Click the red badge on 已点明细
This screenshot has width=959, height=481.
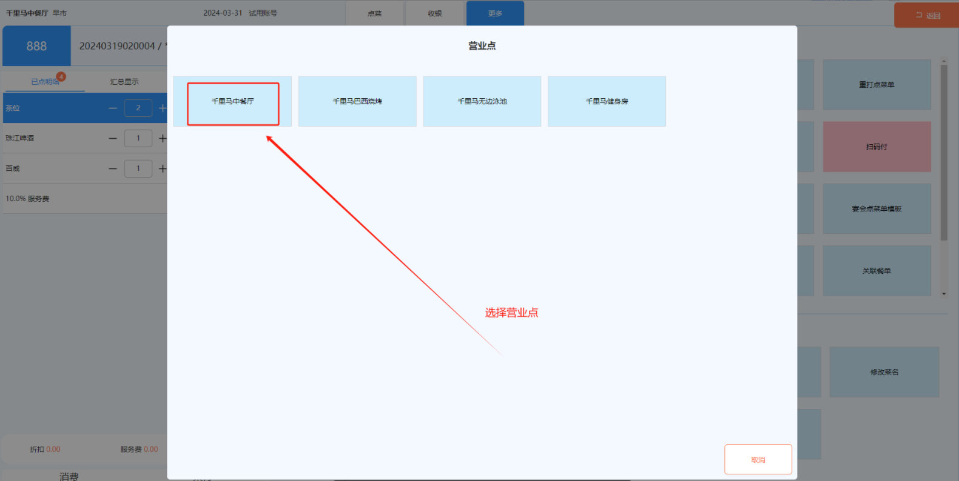click(x=61, y=77)
